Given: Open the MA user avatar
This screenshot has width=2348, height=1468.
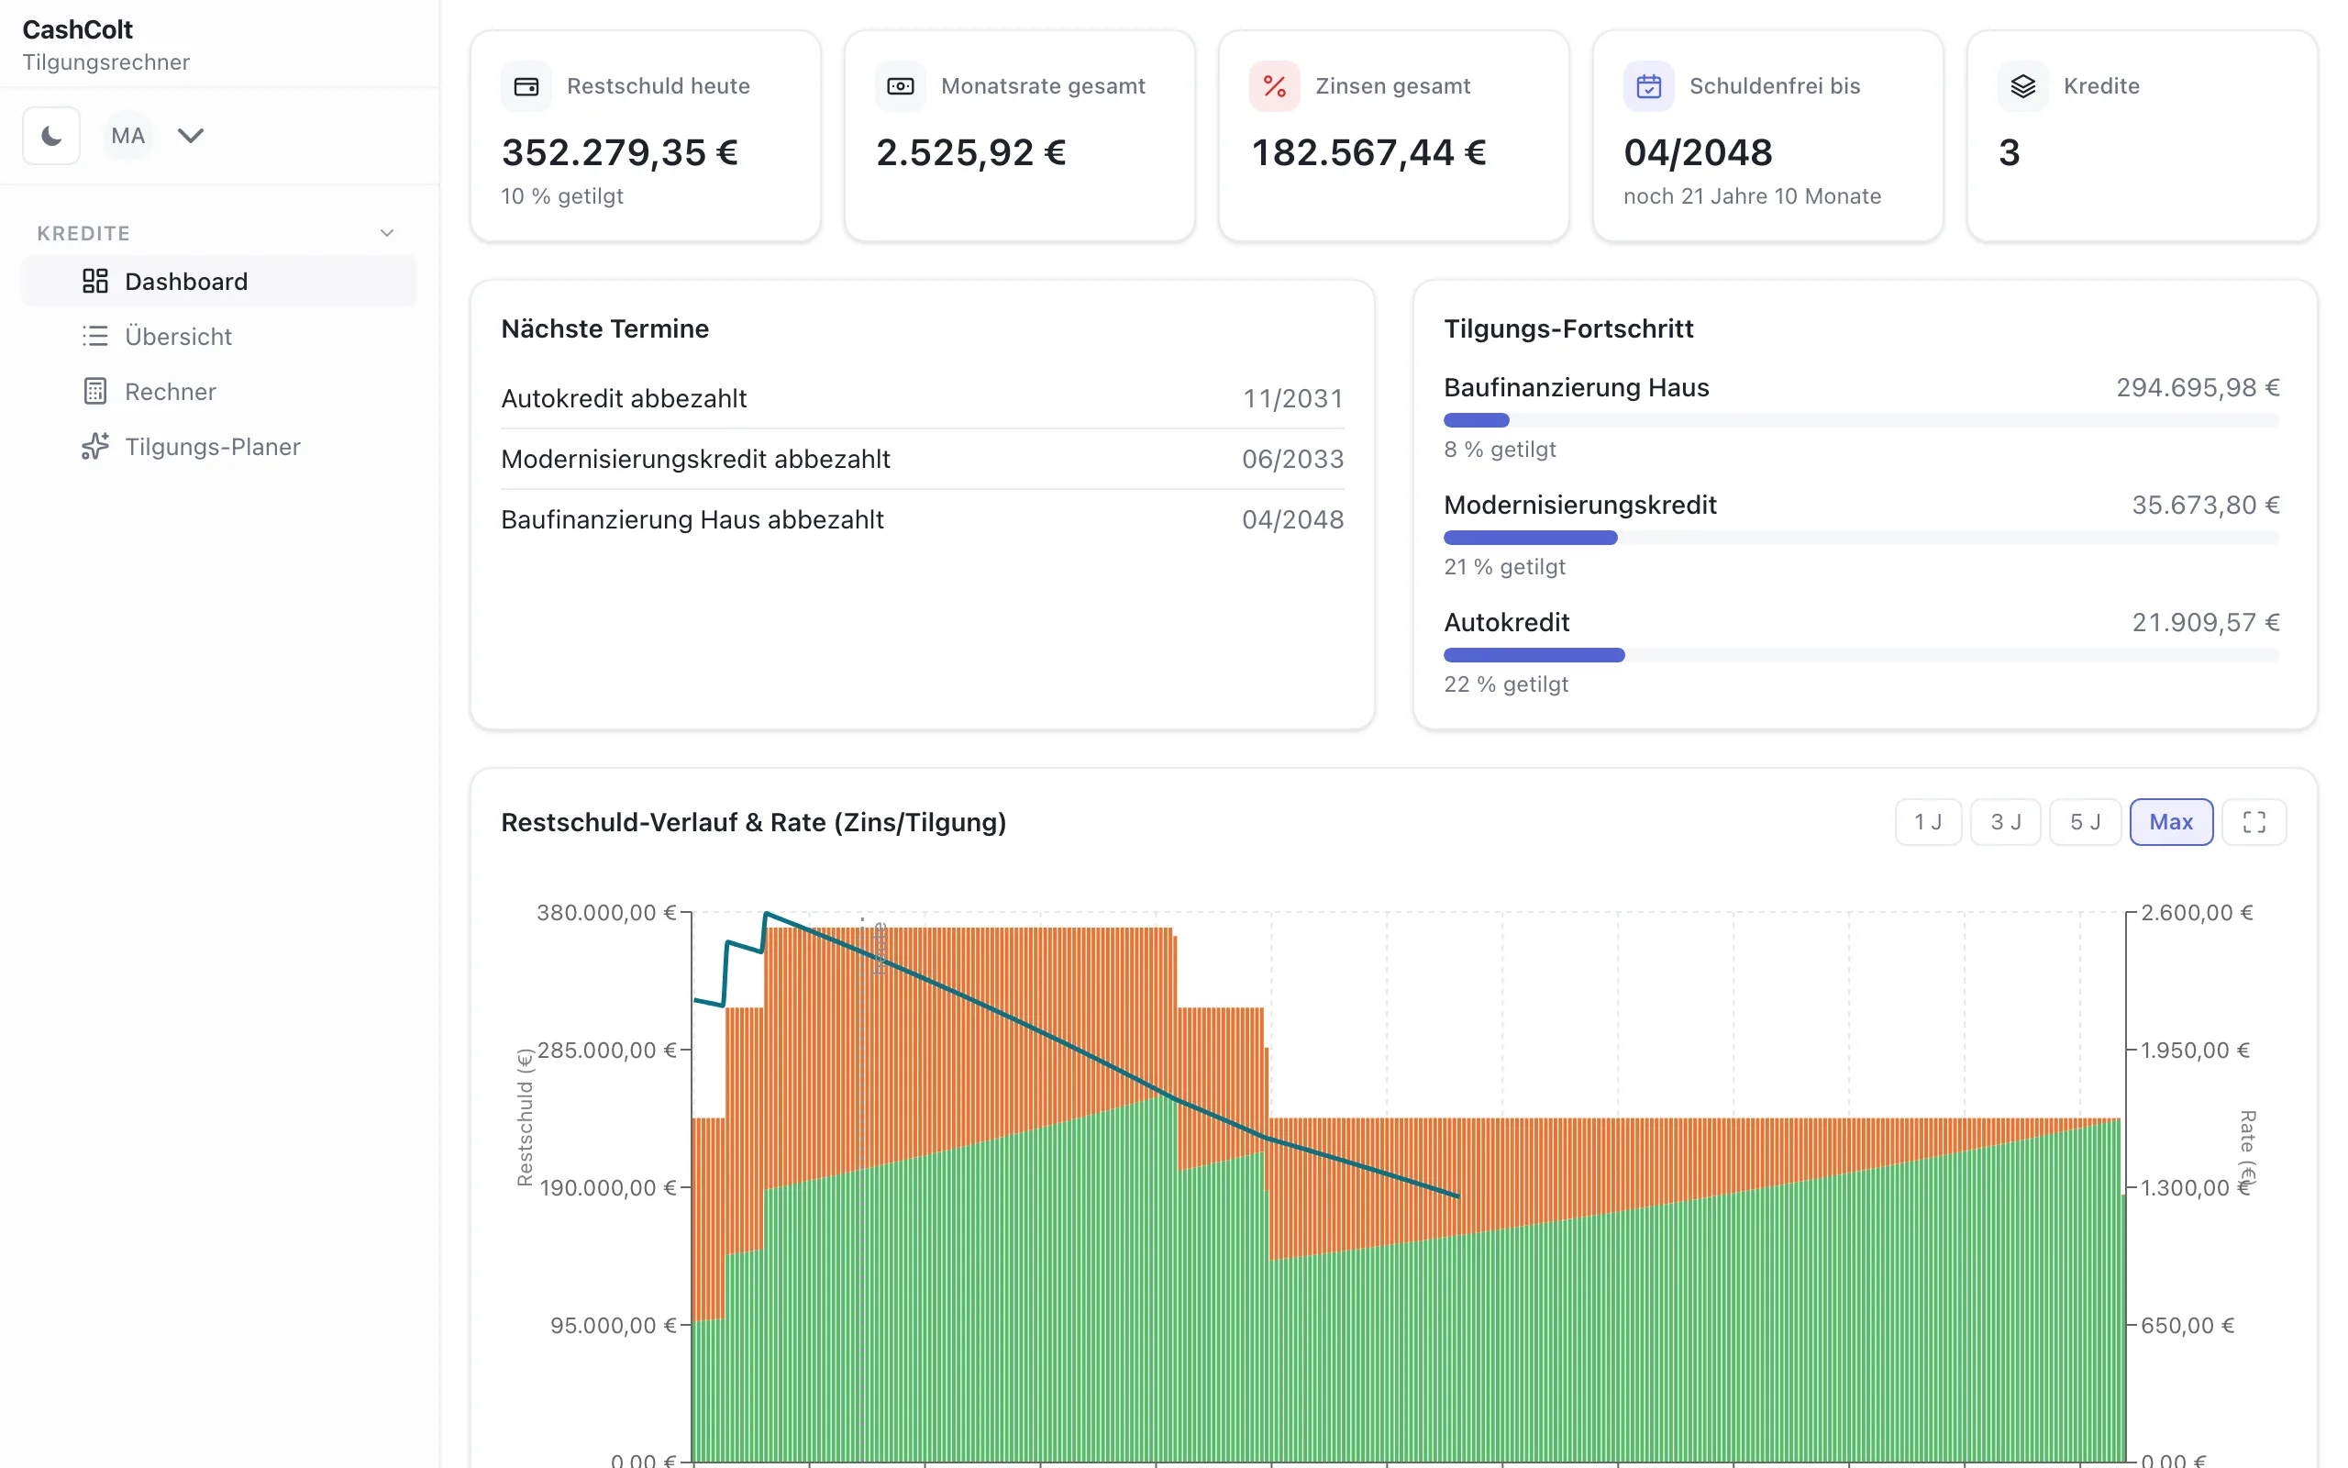Looking at the screenshot, I should pyautogui.click(x=128, y=136).
